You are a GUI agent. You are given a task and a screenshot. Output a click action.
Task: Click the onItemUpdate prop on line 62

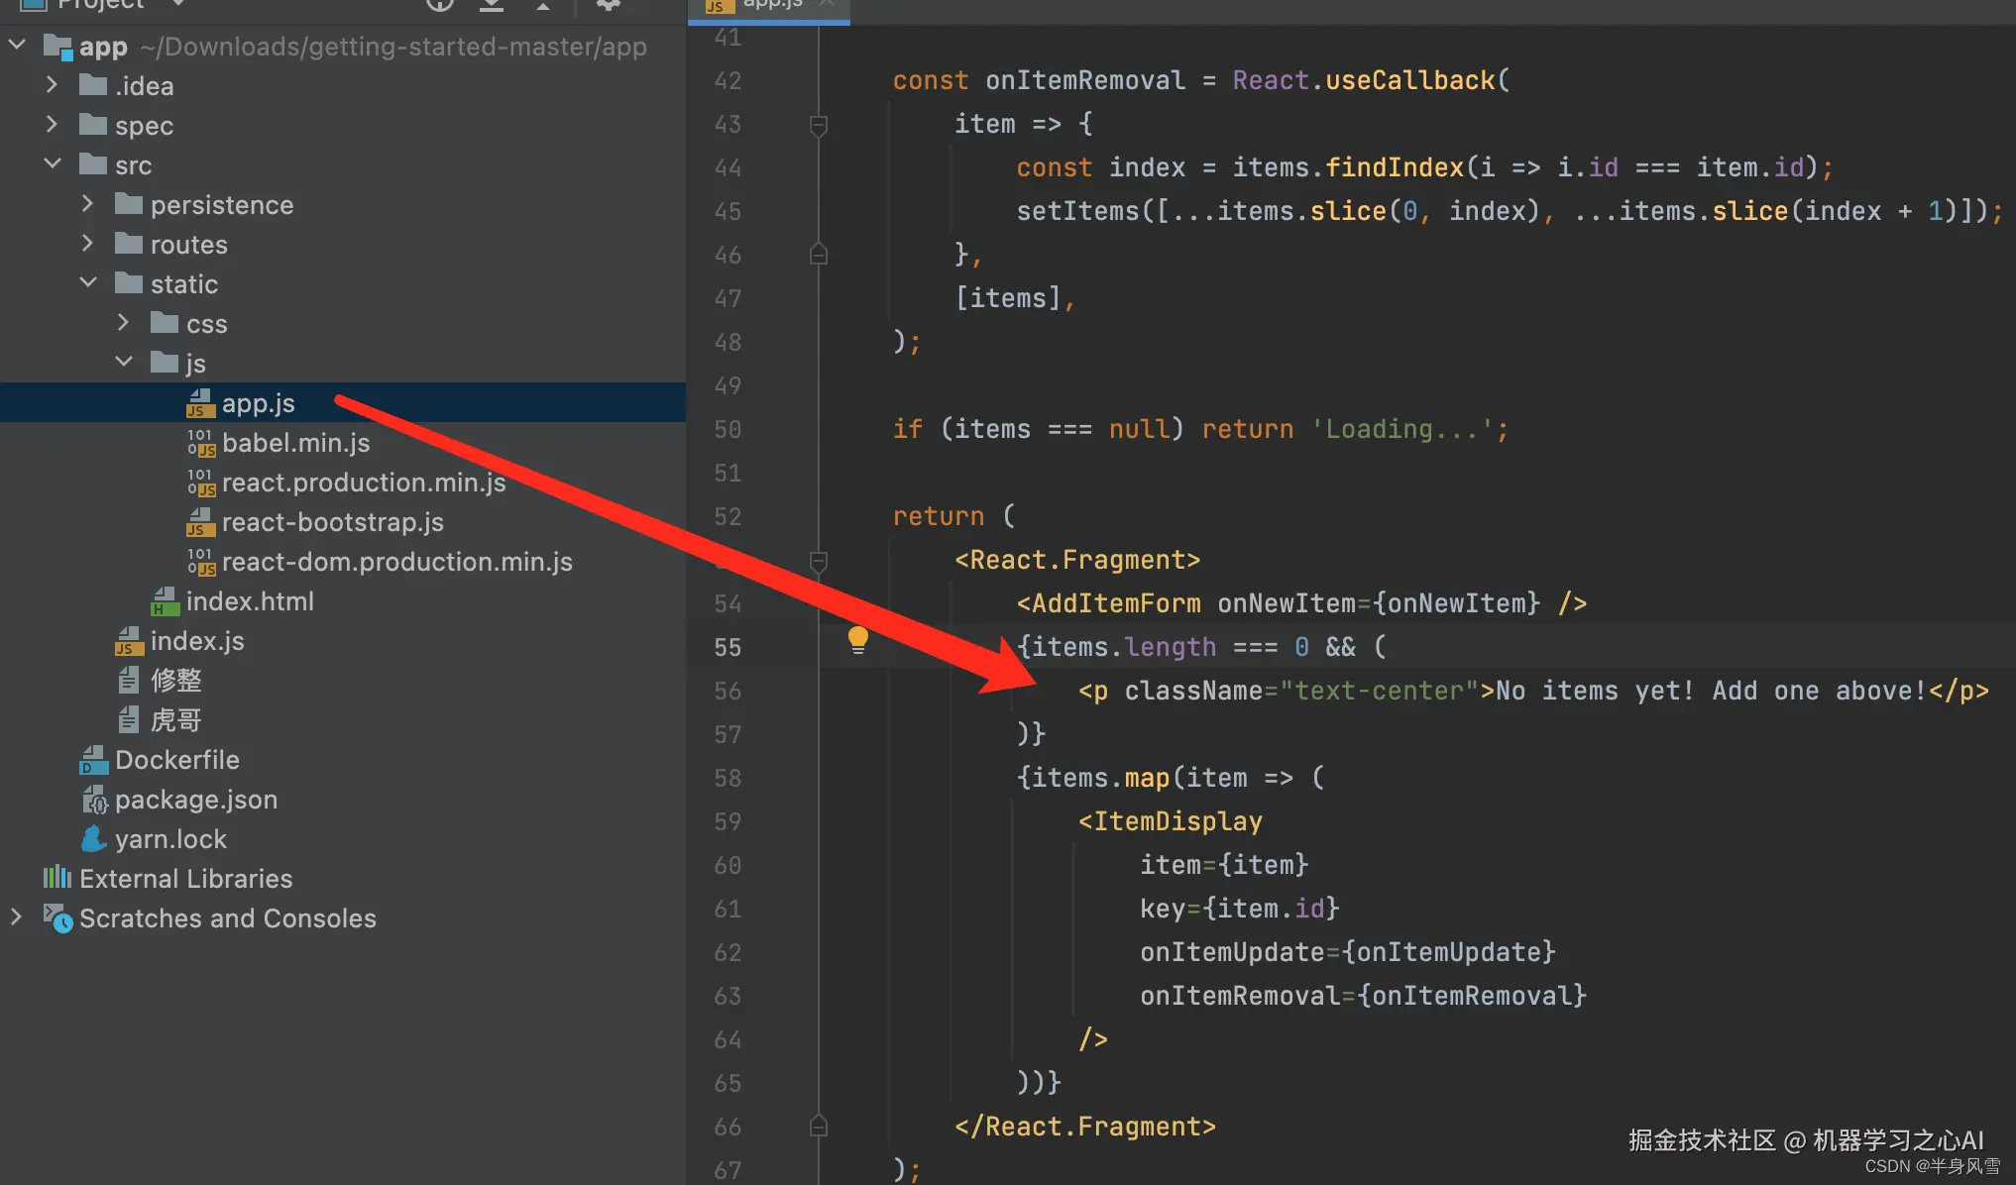coord(1232,953)
